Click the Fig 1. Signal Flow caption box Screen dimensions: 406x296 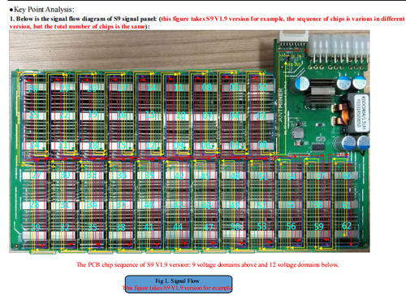click(x=179, y=284)
